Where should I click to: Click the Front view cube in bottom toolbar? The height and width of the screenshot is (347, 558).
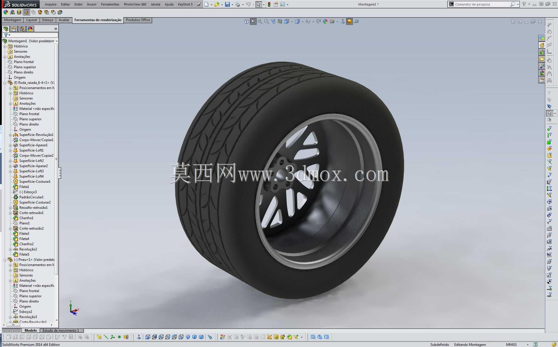point(148,337)
